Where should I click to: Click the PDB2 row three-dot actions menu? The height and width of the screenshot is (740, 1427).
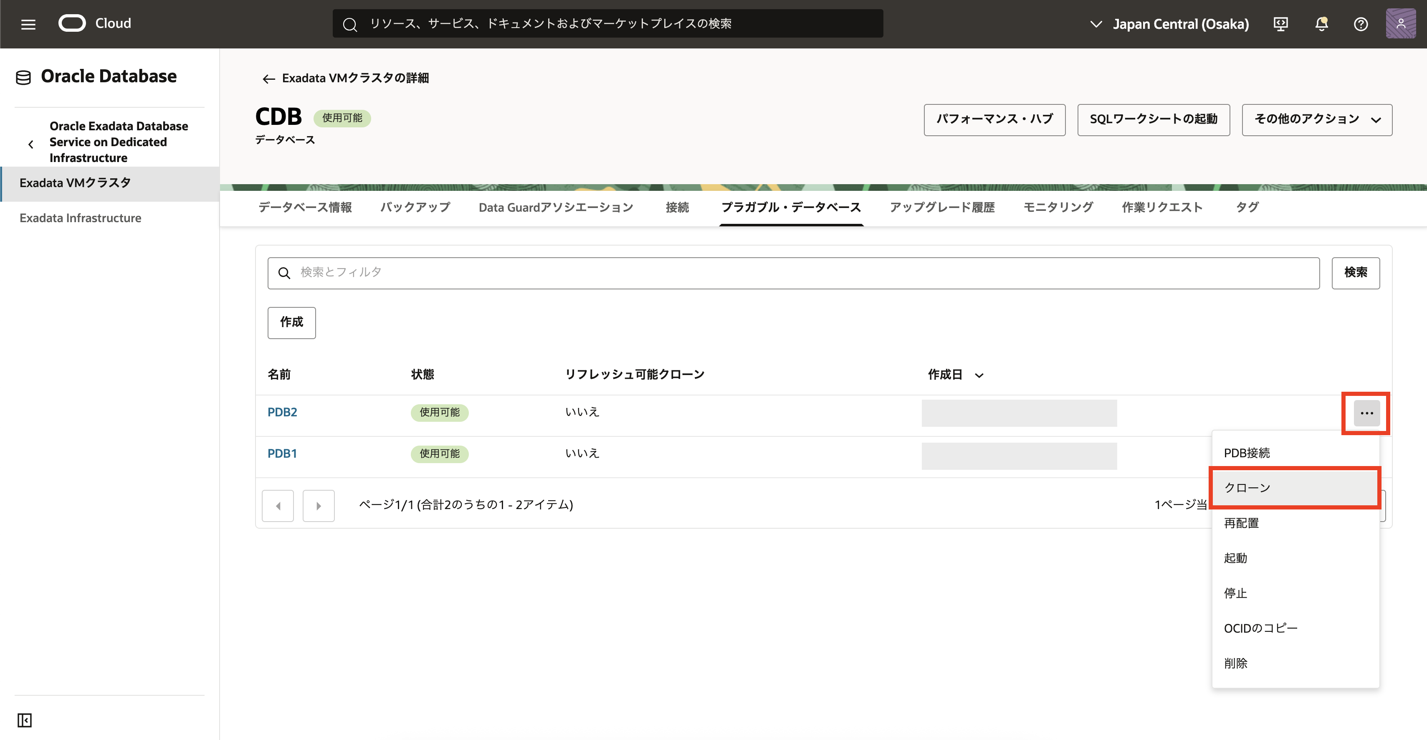coord(1366,413)
